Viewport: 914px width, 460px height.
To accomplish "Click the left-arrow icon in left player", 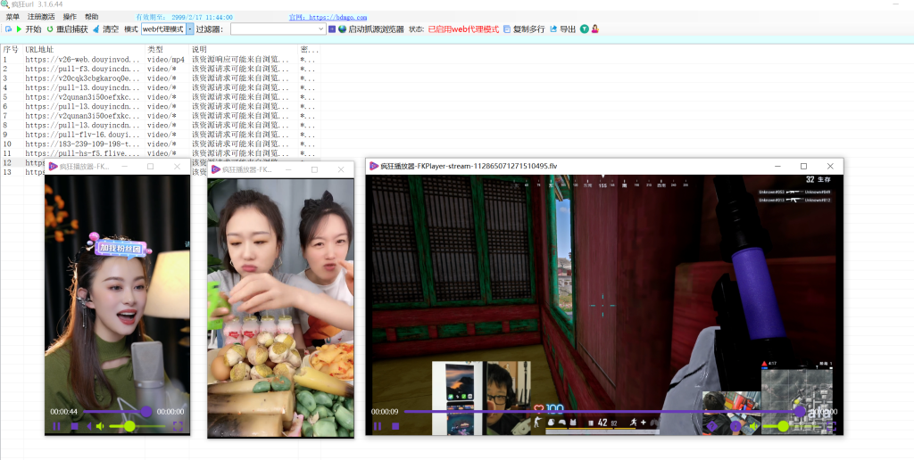I will click(x=89, y=426).
